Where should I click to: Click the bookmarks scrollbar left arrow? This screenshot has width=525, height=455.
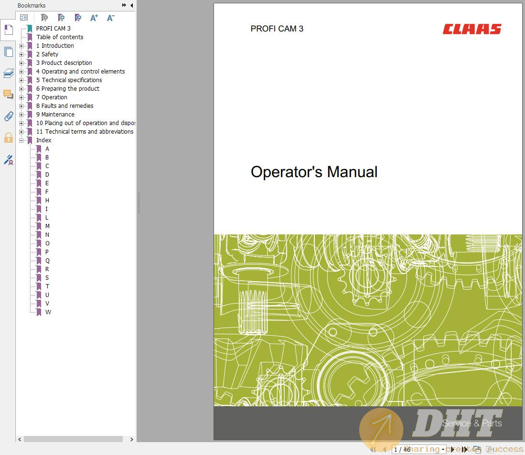click(20, 439)
